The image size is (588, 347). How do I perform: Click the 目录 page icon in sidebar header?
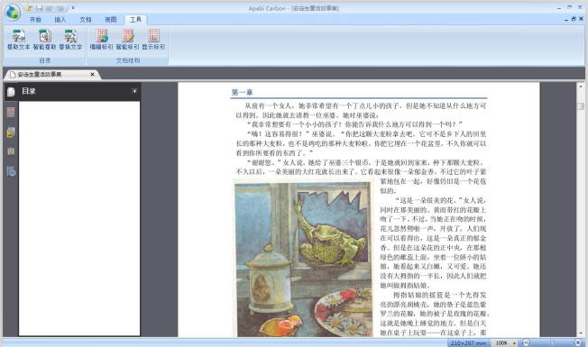tap(11, 91)
